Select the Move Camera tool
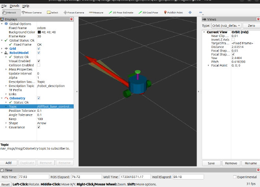The image size is (260, 187). click(x=32, y=13)
